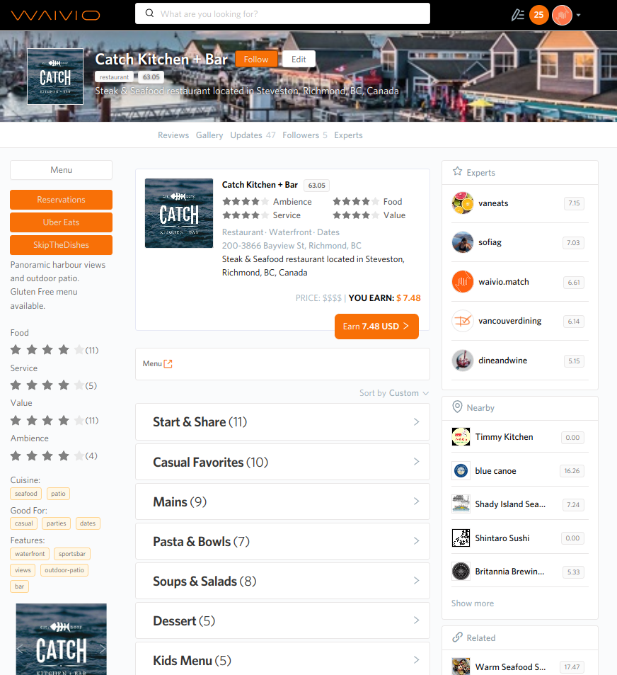Screen dimensions: 617x675
Task: Click the sportsbar feature tag
Action: 72,554
